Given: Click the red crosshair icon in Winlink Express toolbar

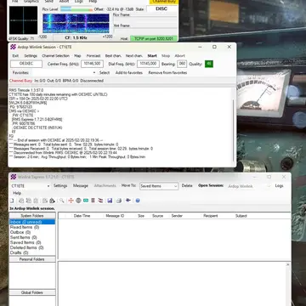Looking at the screenshot, I should (x=71, y=201).
